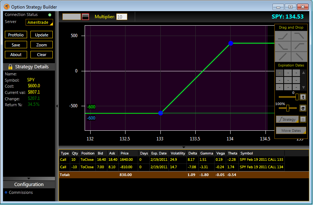
Task: Click the Symbol column header
Action: pos(261,153)
